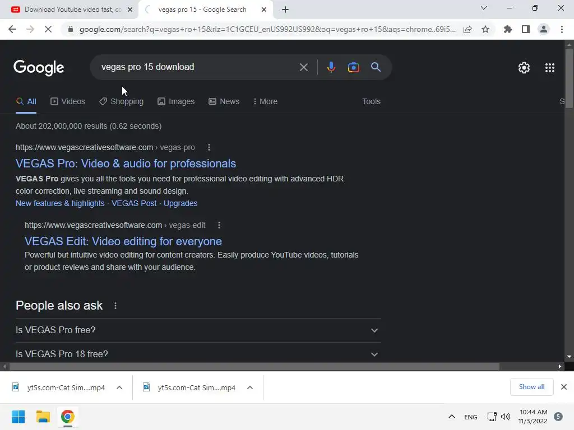Open 'VEGAS Edit: Video editing for everyone'

(123, 241)
